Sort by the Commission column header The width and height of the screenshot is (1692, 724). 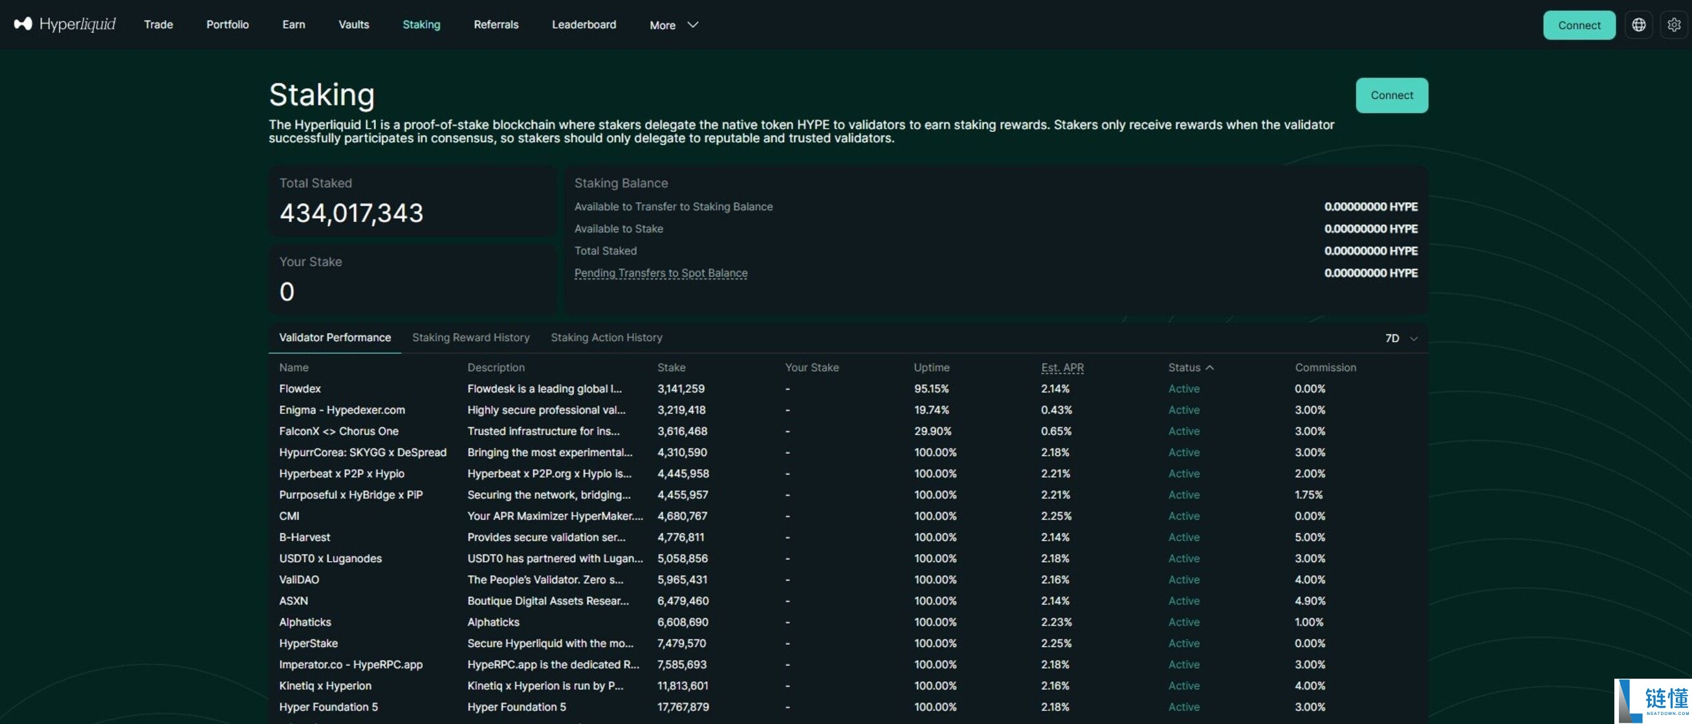(x=1326, y=367)
